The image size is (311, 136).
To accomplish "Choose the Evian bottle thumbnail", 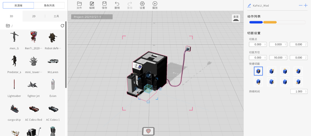I will click(x=53, y=84).
